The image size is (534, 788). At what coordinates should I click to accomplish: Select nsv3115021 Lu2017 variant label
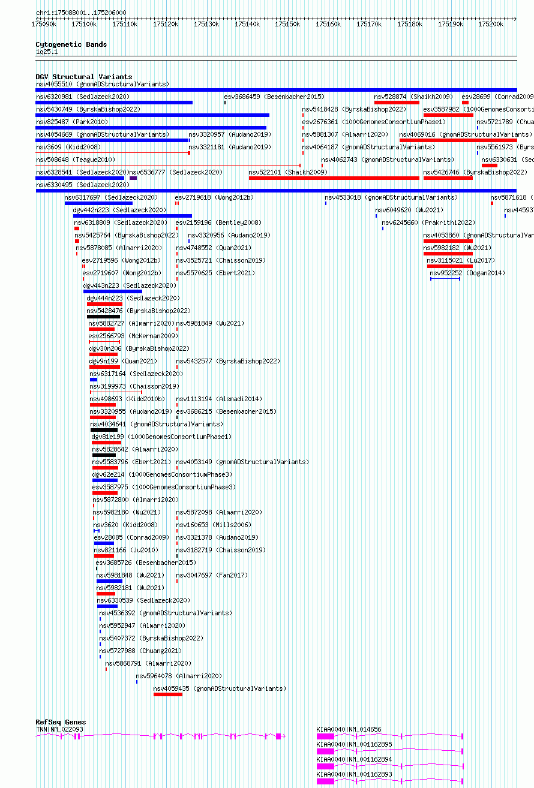point(461,260)
